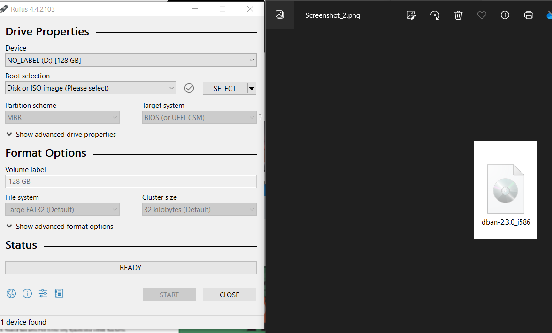Open the Target system dropdown
Screen dimensions: 552x333
click(199, 117)
